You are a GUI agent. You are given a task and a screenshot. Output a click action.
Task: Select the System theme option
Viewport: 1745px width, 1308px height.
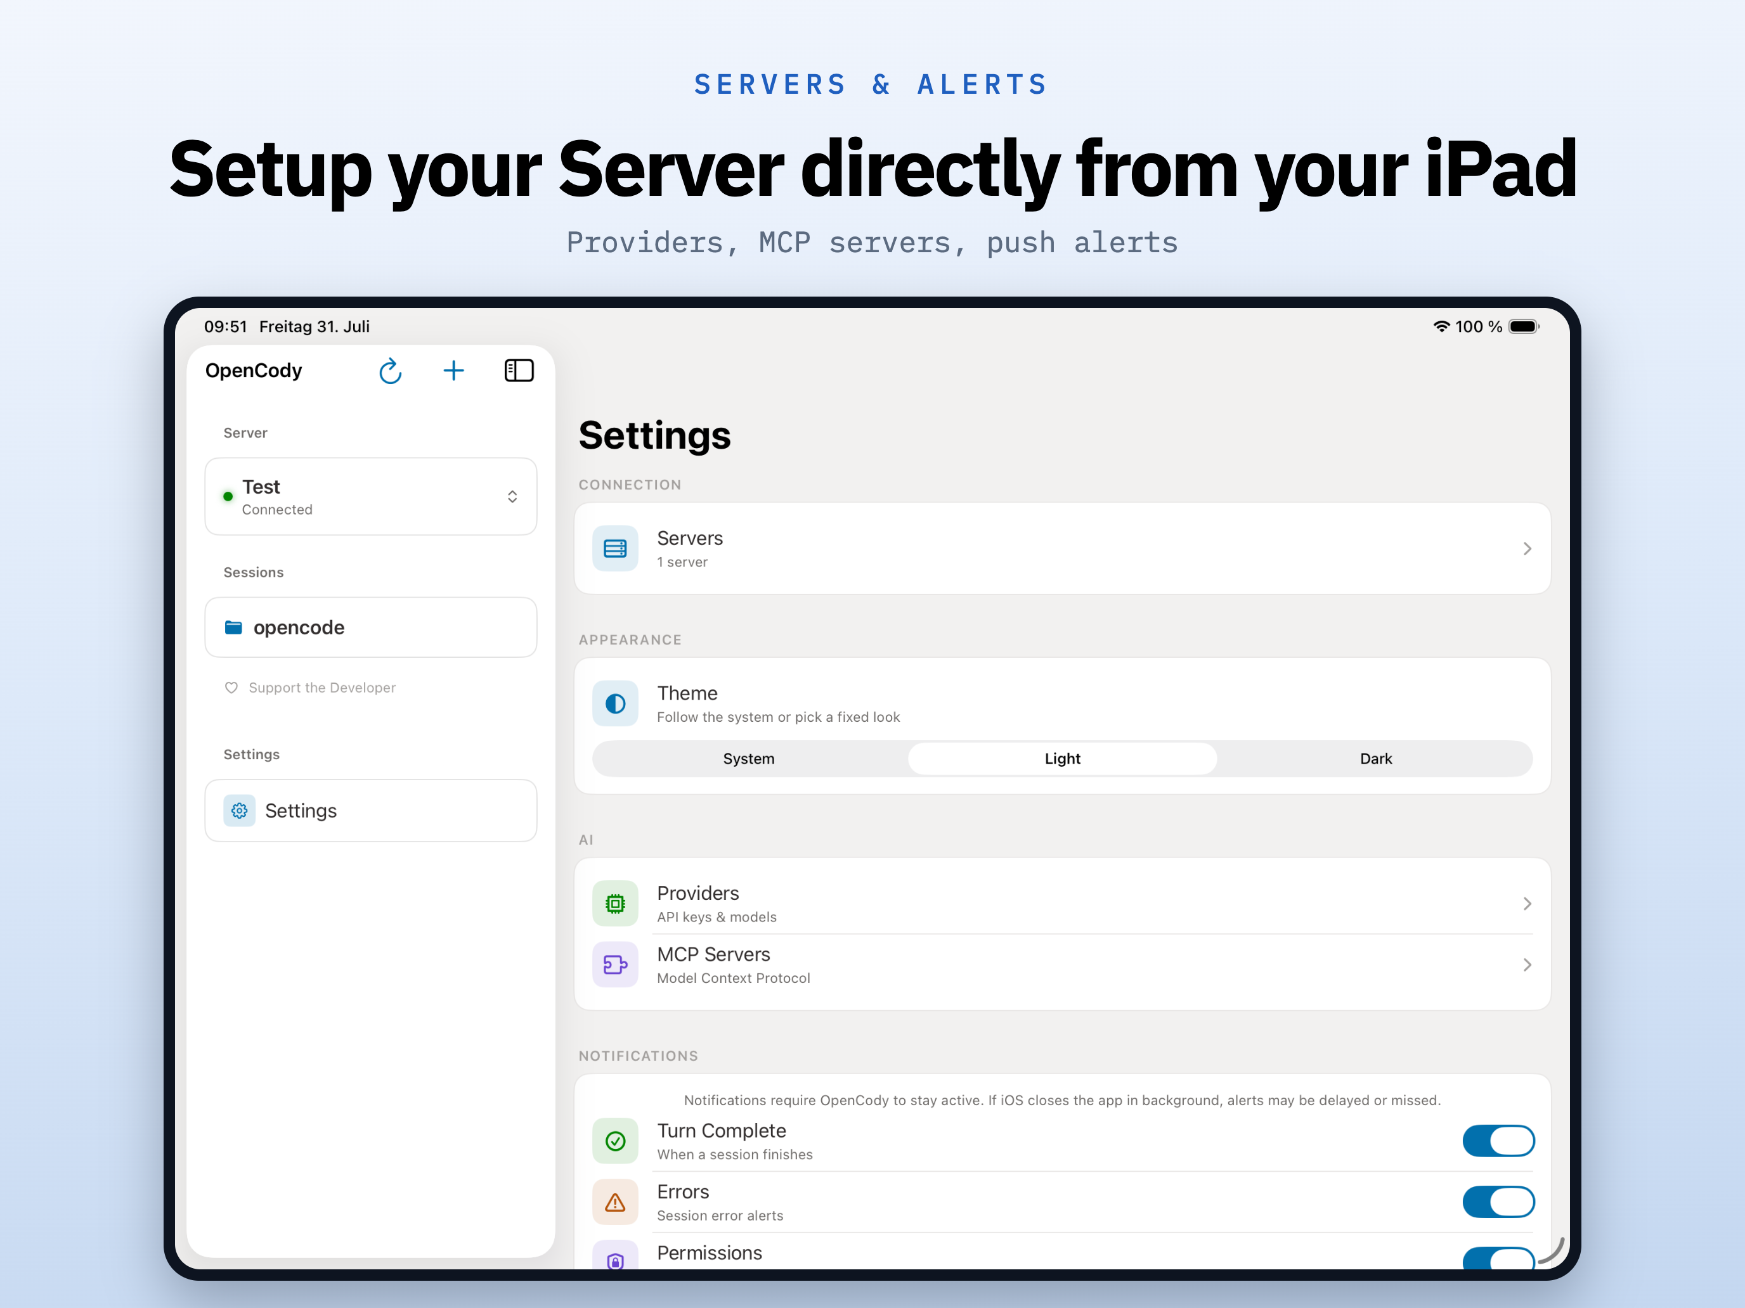(x=749, y=759)
